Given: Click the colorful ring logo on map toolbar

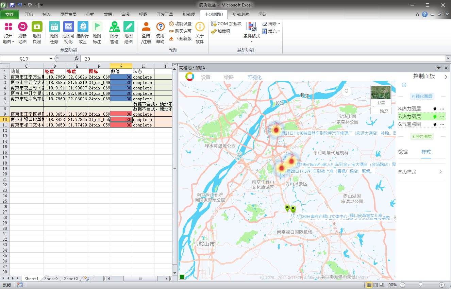Looking at the screenshot, I should (x=189, y=77).
